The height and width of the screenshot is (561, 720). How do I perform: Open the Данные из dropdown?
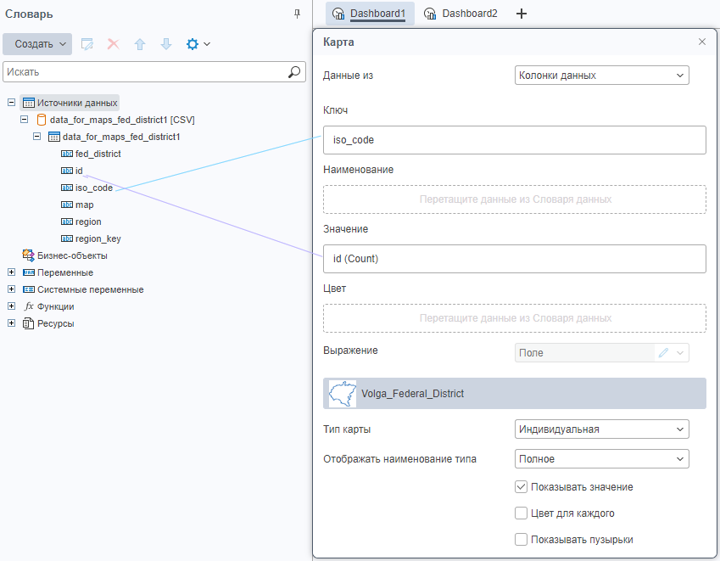(x=601, y=76)
